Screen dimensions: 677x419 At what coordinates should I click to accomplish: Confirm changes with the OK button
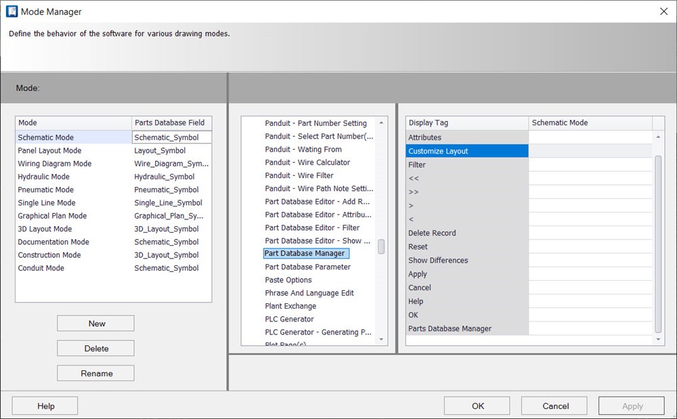tap(477, 405)
